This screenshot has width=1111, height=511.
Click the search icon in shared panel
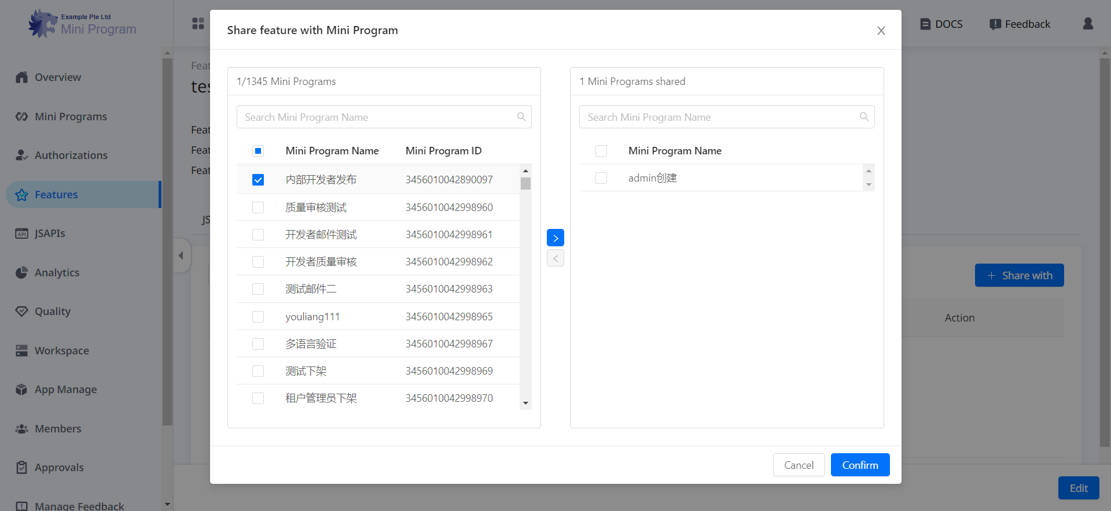point(863,117)
